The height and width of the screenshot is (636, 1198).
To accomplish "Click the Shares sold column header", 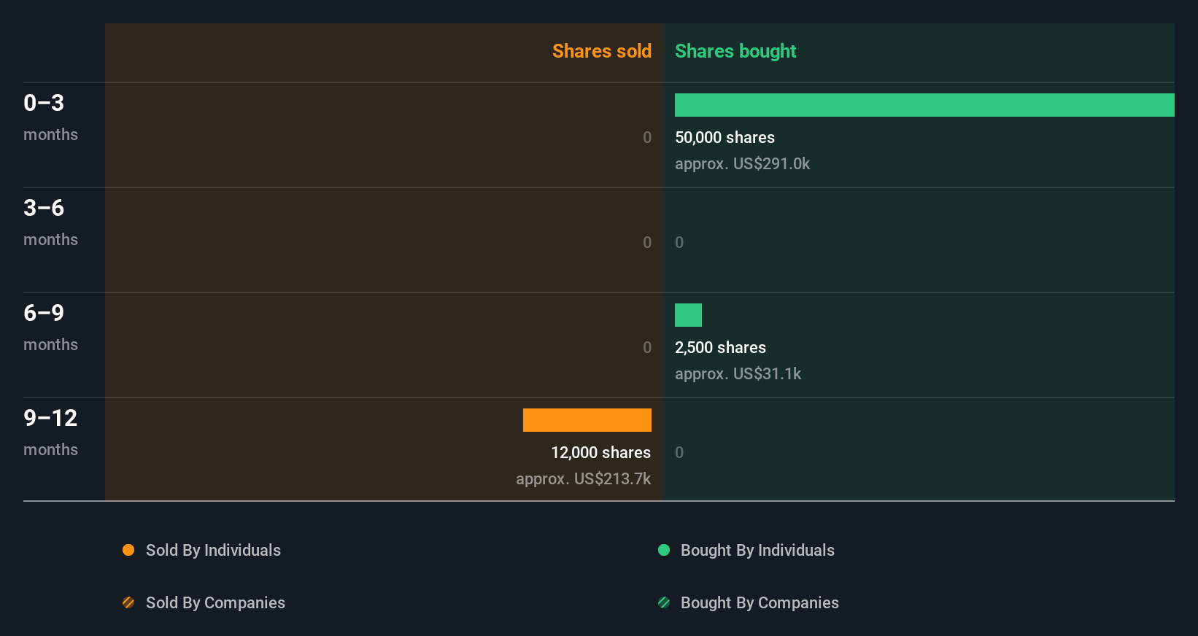I will tap(602, 51).
